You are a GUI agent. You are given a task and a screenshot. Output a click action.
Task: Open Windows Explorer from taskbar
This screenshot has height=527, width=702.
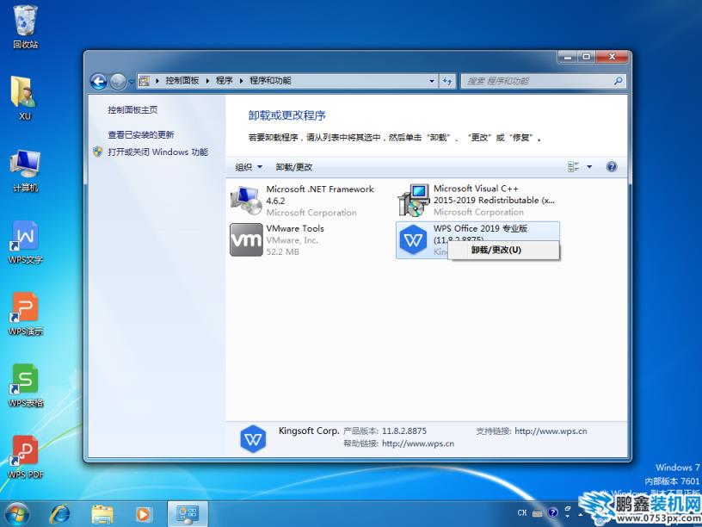point(102,514)
